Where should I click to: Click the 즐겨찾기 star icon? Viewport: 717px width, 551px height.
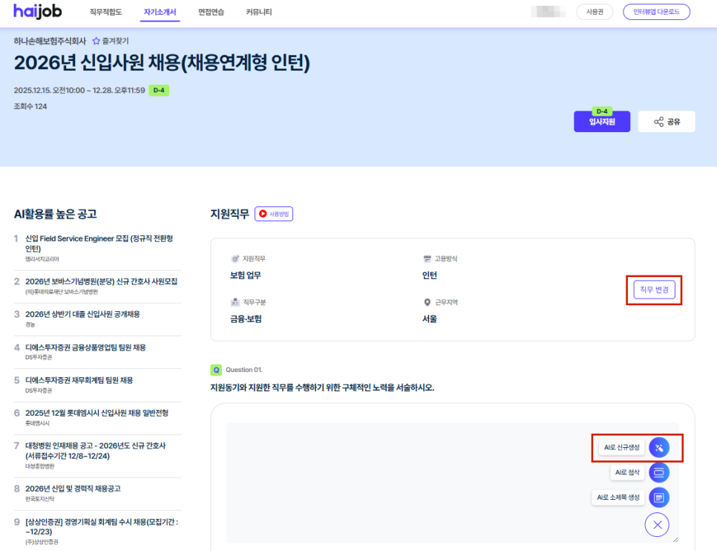pos(96,42)
